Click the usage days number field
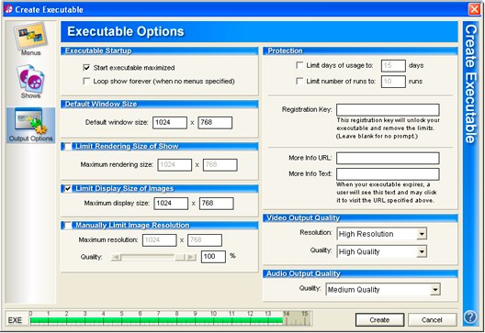 tap(393, 65)
